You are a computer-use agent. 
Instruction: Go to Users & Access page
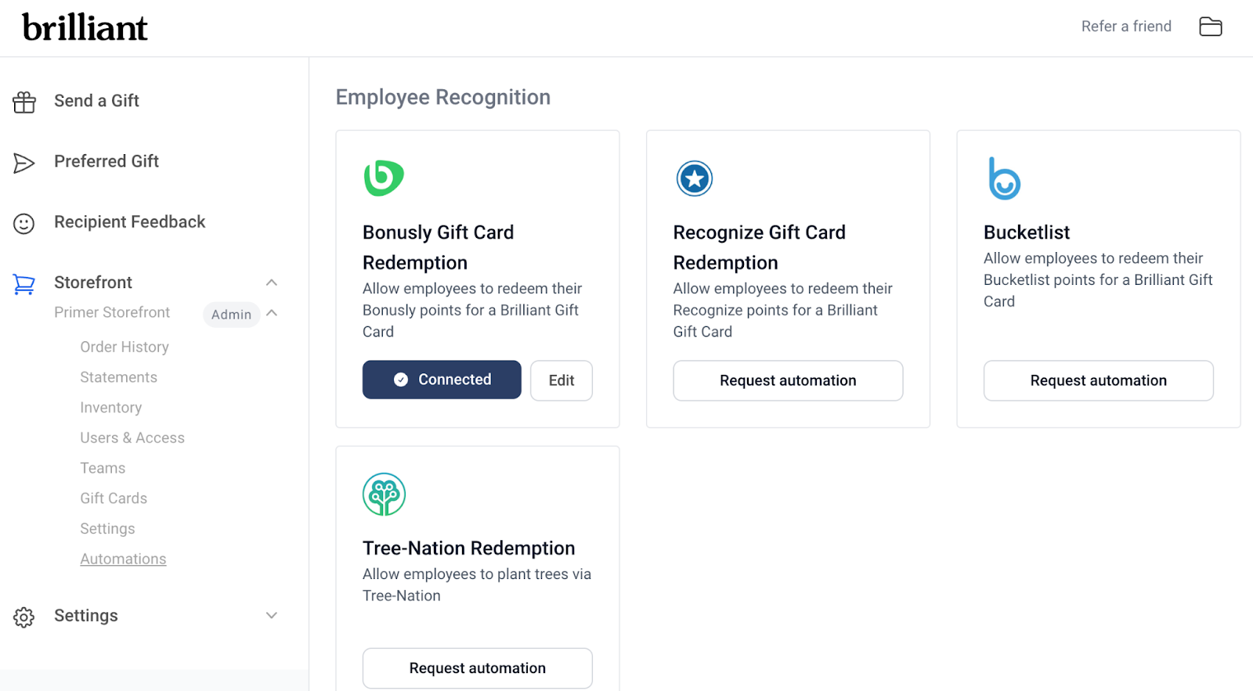click(x=132, y=438)
